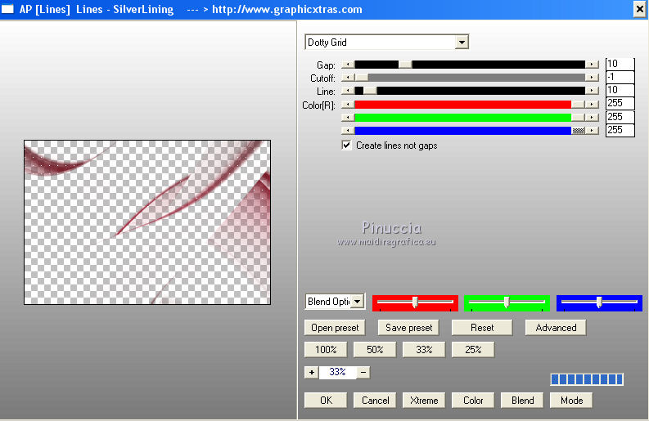Click the green color slider right arrow
This screenshot has height=421, width=649.
[x=593, y=118]
